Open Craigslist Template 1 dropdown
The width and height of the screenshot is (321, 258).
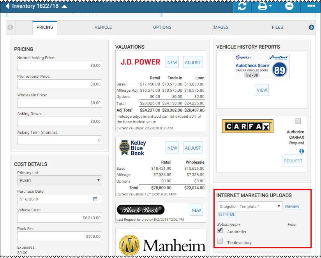coord(249,207)
